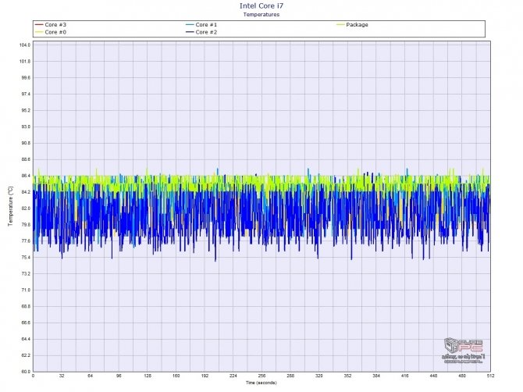
Task: Click the Core #0 legend label
Action: coord(55,32)
